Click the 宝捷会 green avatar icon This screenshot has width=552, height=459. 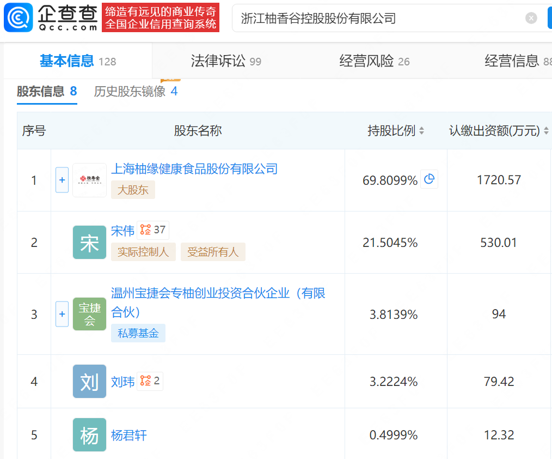pyautogui.click(x=89, y=314)
